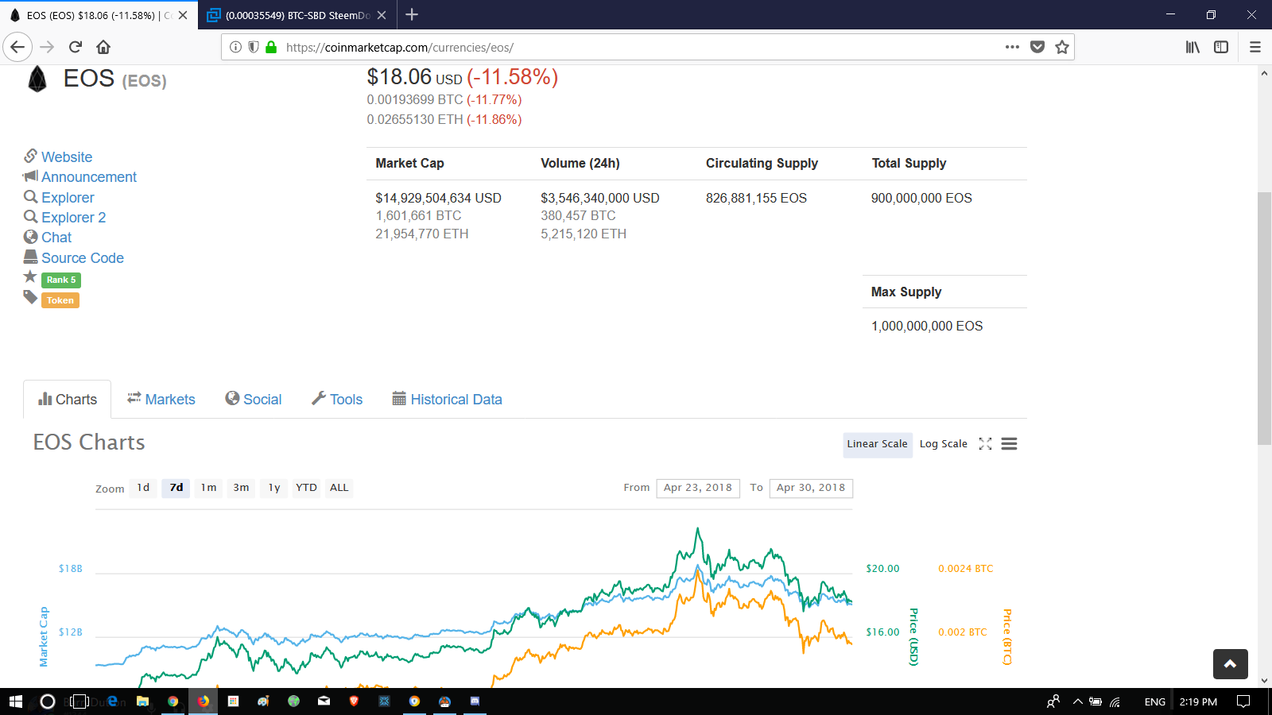
Task: Open the chart context menu
Action: [1009, 444]
